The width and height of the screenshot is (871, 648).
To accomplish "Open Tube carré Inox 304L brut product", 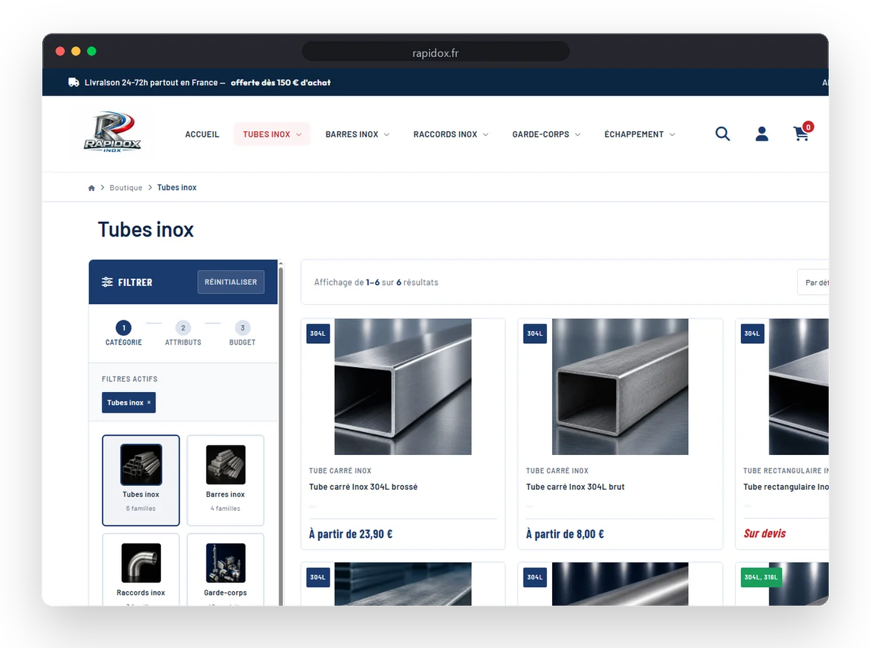I will pos(575,487).
